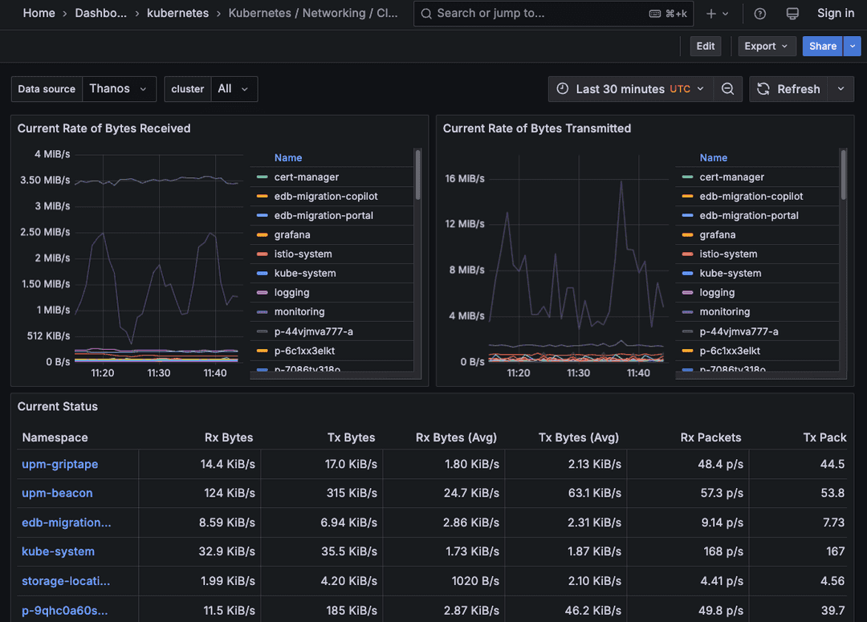The width and height of the screenshot is (867, 622).
Task: Toggle grafana series in Bytes Received legend
Action: pyautogui.click(x=292, y=235)
